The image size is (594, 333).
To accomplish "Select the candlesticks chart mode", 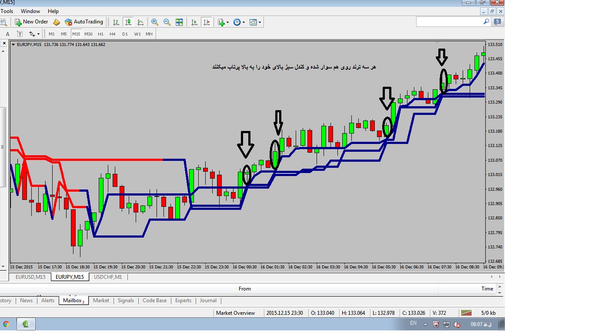I will pyautogui.click(x=128, y=22).
